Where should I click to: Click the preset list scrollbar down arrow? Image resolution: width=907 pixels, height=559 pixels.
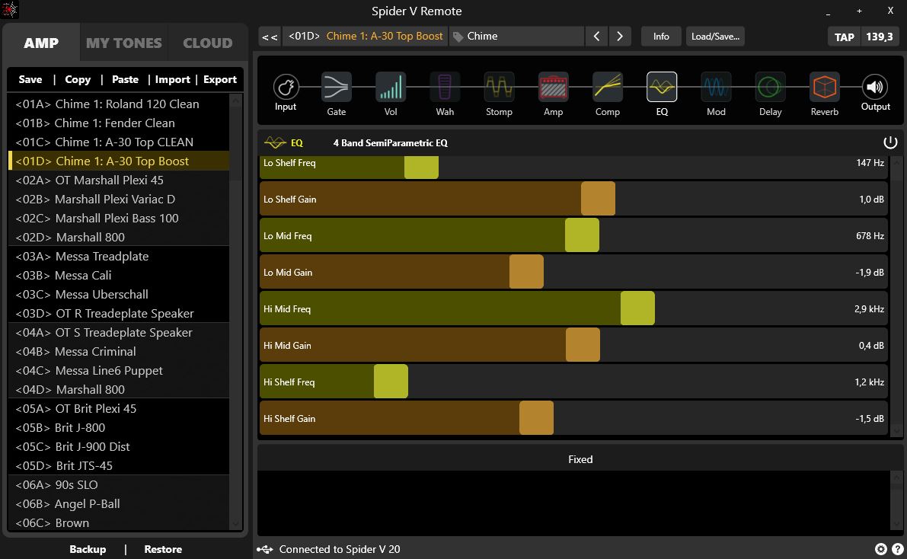click(x=235, y=524)
